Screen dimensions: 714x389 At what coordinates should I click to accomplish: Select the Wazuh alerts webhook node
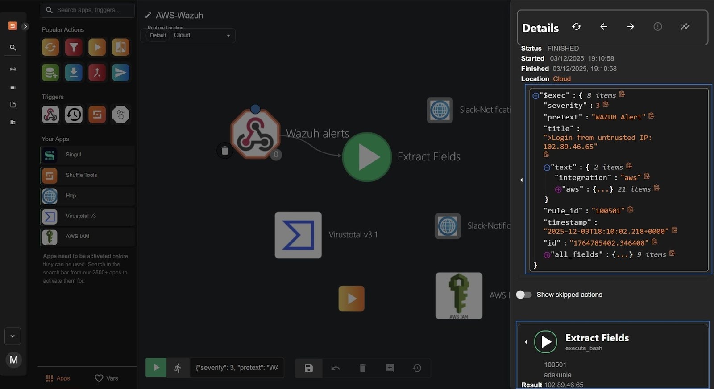(255, 134)
